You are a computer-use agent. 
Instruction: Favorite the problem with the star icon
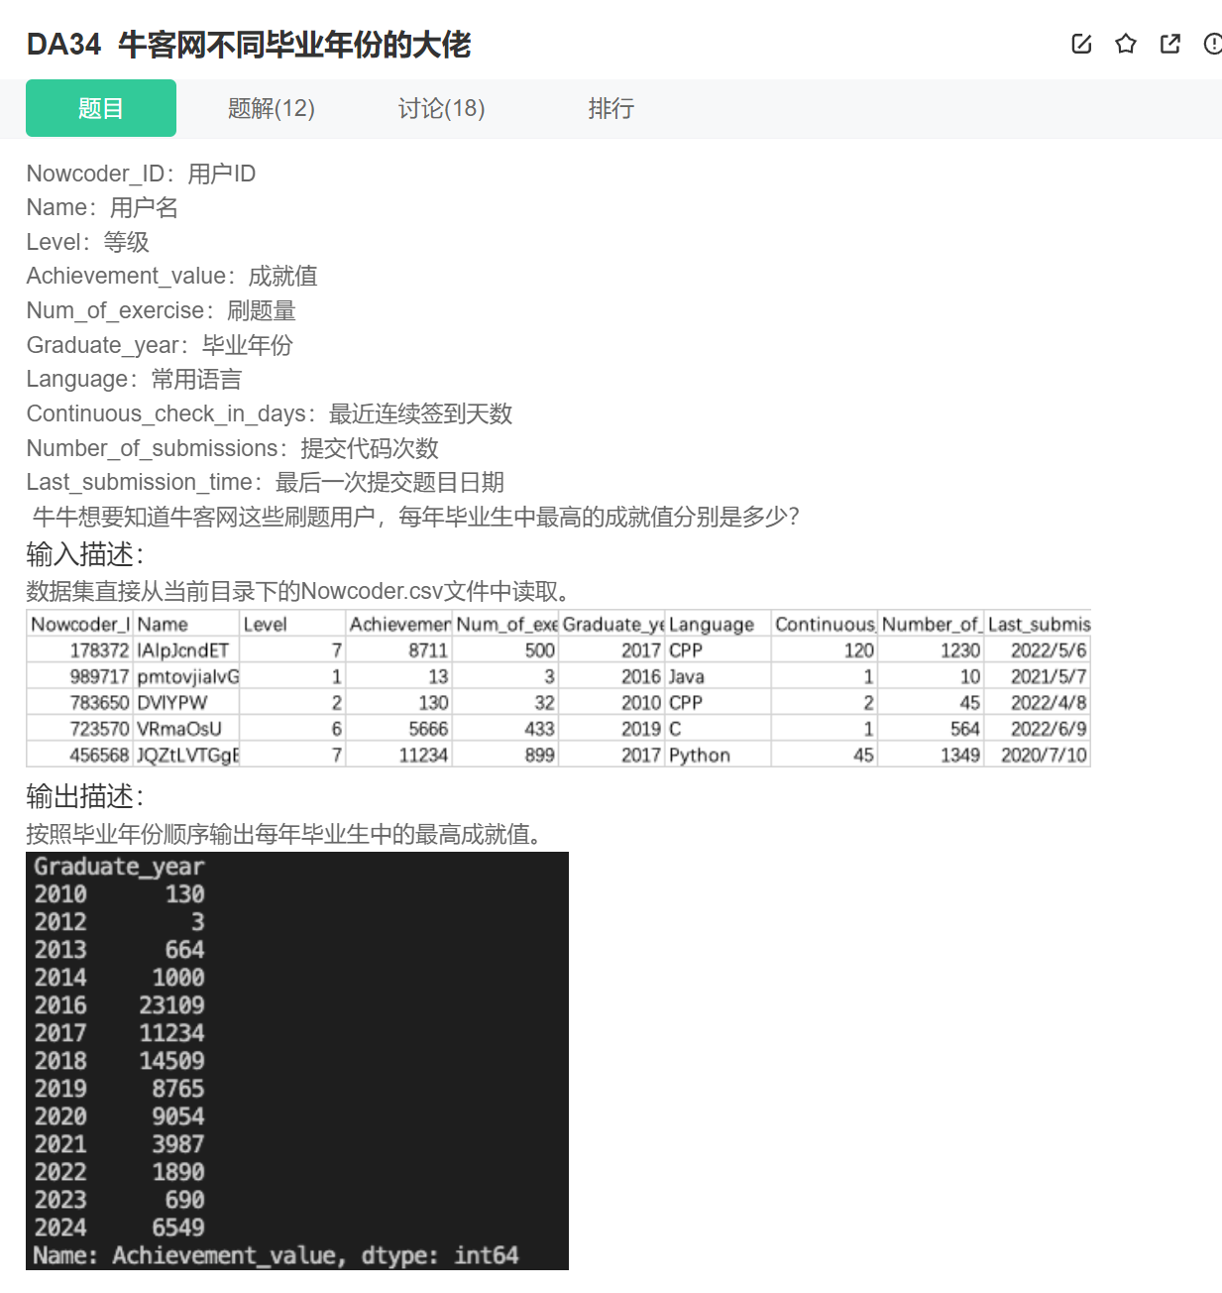[1126, 44]
